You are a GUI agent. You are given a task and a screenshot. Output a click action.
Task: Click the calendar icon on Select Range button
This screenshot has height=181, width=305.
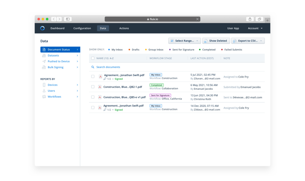172,41
